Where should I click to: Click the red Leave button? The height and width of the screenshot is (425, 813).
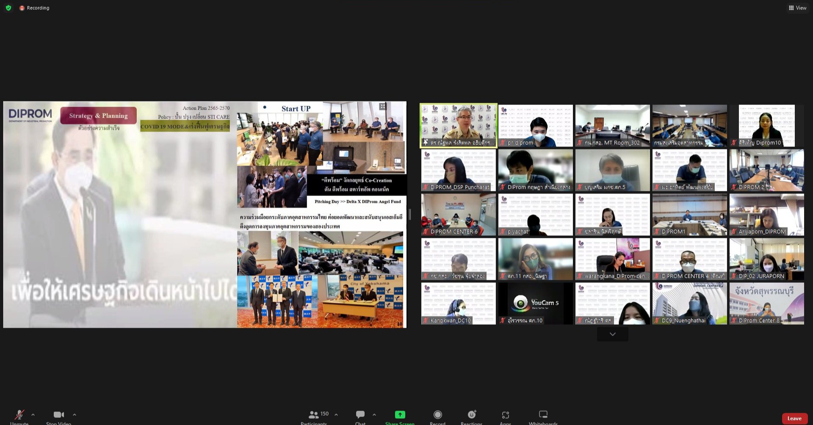tap(794, 418)
